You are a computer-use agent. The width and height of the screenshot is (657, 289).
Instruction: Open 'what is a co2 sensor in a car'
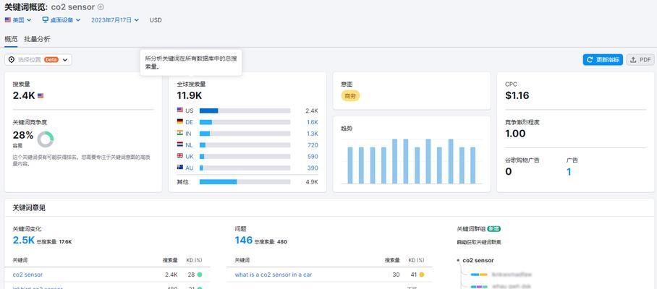(274, 275)
